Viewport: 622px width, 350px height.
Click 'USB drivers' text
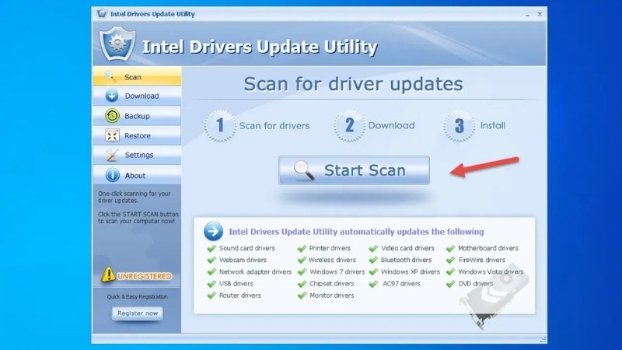236,284
